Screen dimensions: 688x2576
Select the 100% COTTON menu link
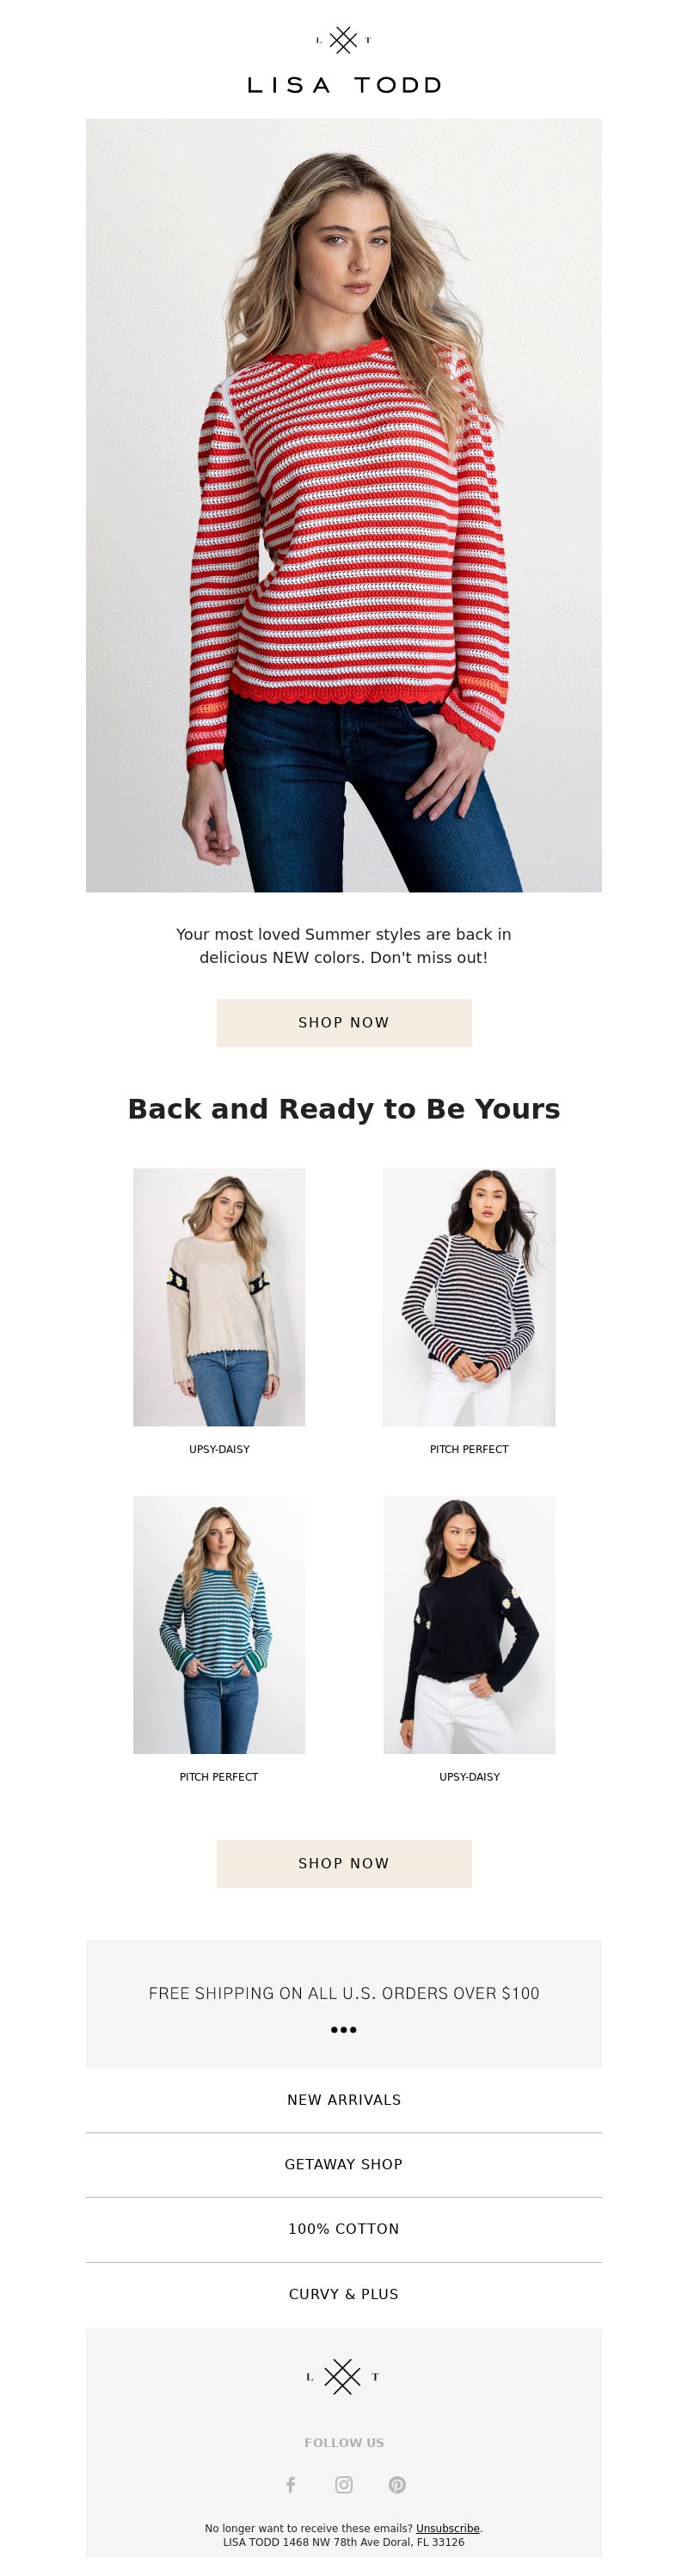344,2229
